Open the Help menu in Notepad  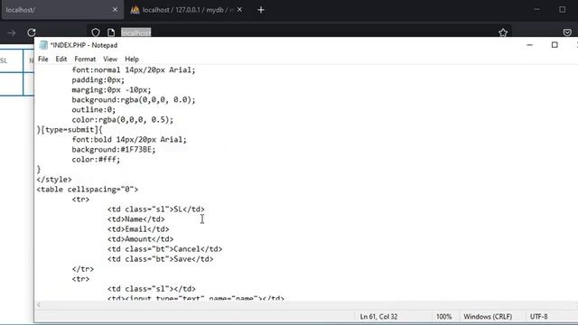(x=132, y=59)
